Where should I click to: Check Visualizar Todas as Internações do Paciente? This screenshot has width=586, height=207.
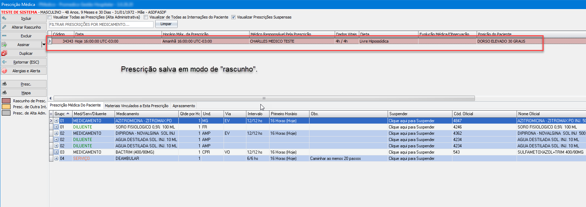[x=146, y=17]
